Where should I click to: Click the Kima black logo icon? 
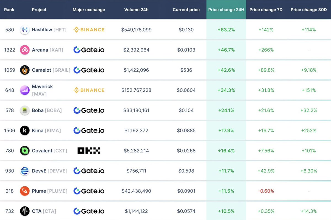click(25, 131)
